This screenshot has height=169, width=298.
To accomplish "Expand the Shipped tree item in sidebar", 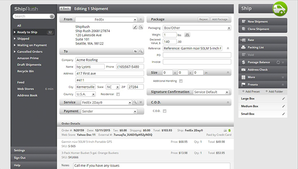I will point(15,38).
